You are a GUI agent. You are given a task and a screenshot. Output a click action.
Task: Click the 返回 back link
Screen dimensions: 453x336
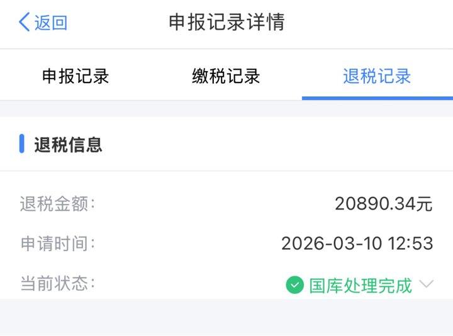point(50,23)
